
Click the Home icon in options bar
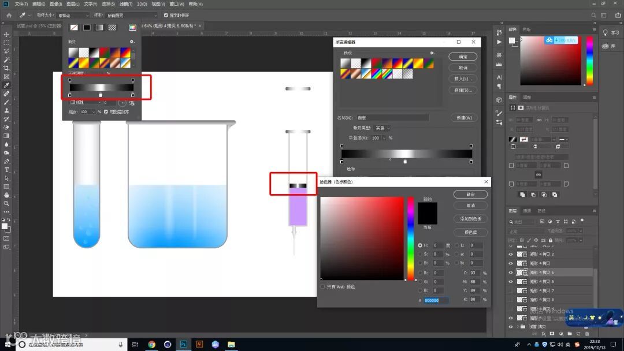click(9, 15)
